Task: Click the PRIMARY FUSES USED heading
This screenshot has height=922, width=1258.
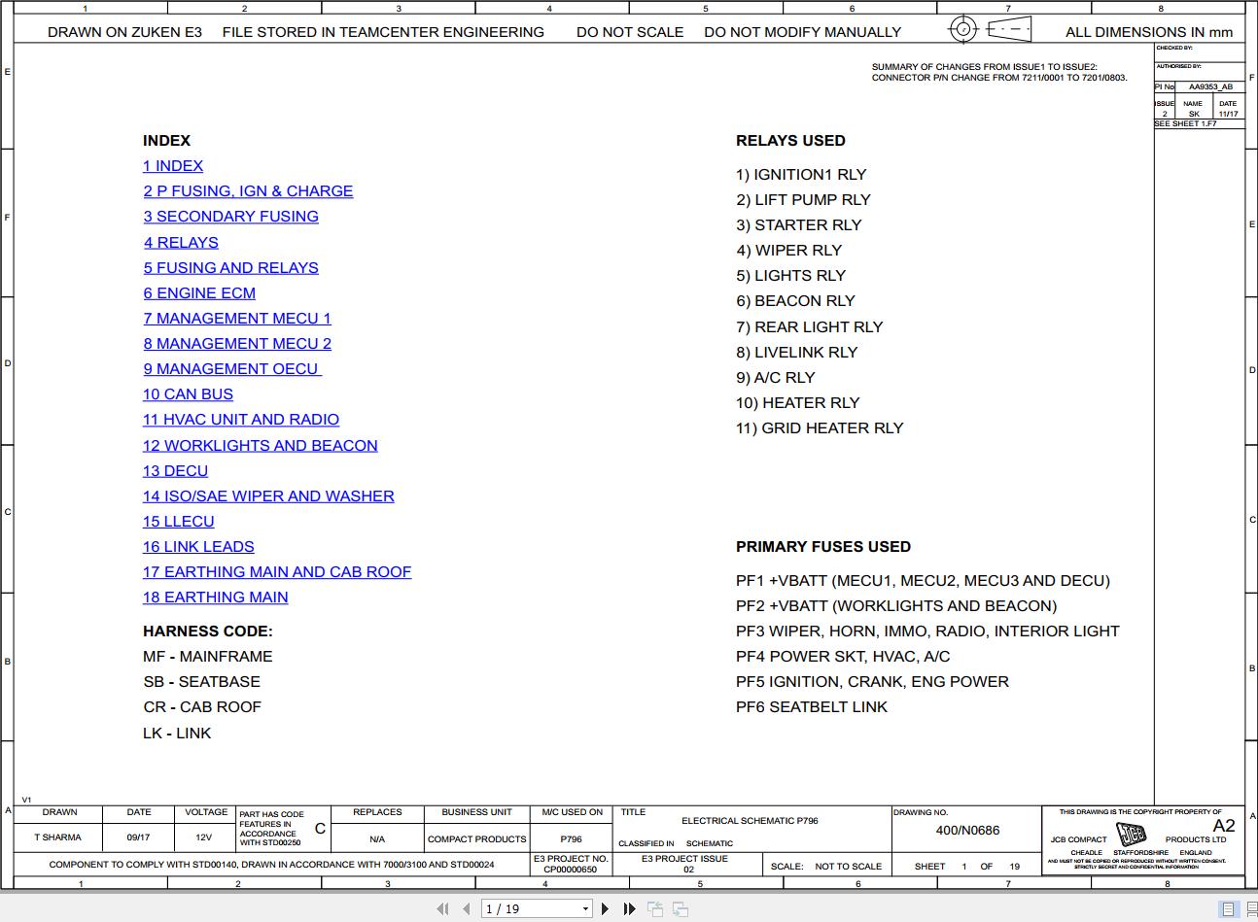Action: 823,547
